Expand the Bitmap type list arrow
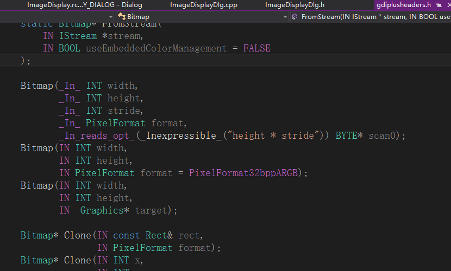Image resolution: width=451 pixels, height=271 pixels. click(x=285, y=17)
